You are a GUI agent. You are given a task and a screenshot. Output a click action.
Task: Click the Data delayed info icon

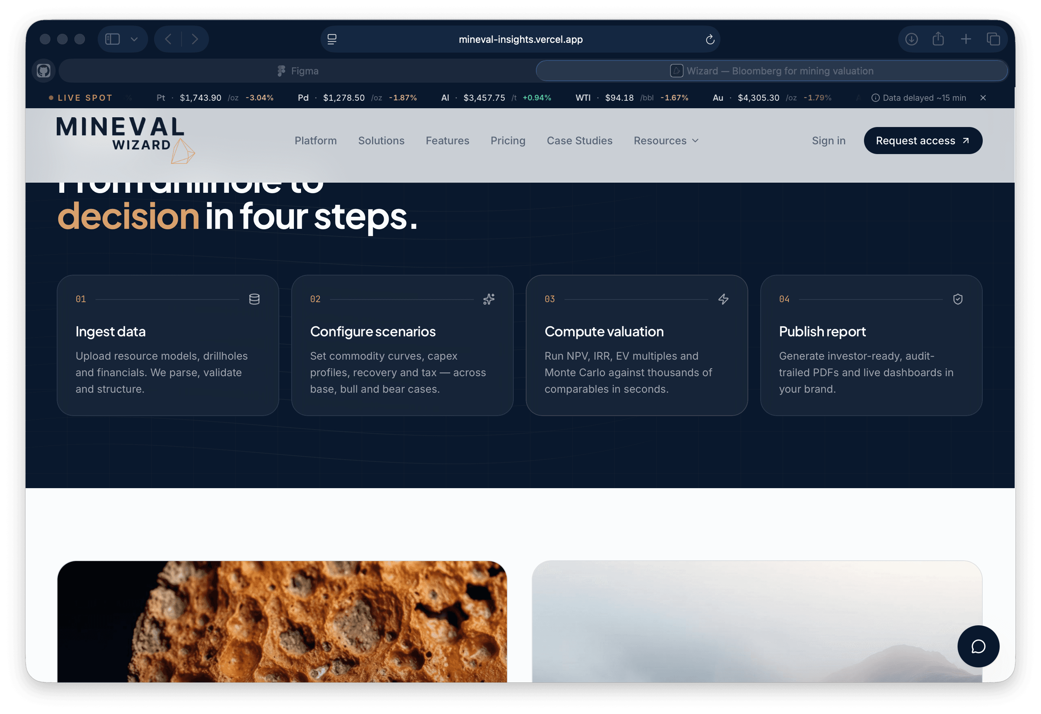pyautogui.click(x=875, y=98)
